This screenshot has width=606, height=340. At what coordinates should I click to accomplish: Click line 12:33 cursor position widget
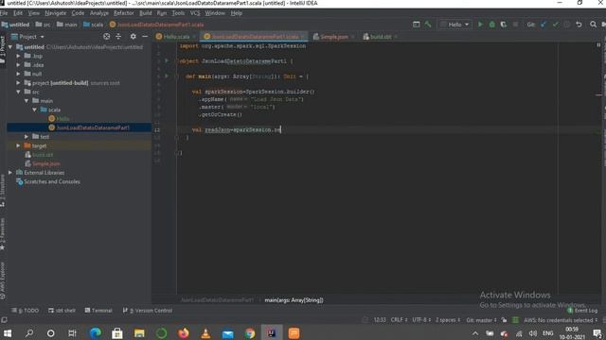pos(380,320)
